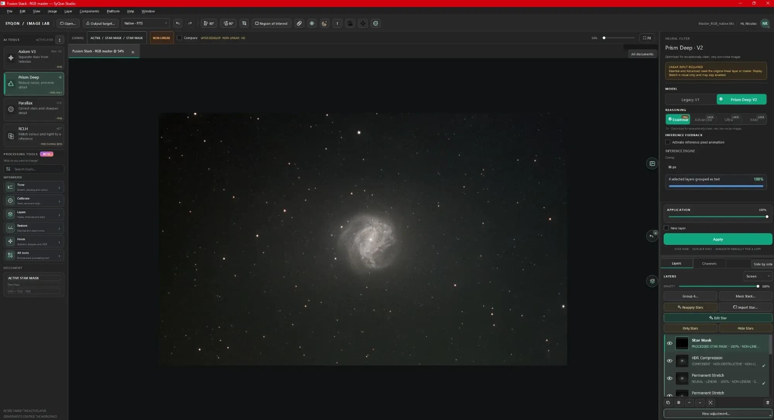
Task: Open the Screen blend mode dropdown
Action: [758, 276]
